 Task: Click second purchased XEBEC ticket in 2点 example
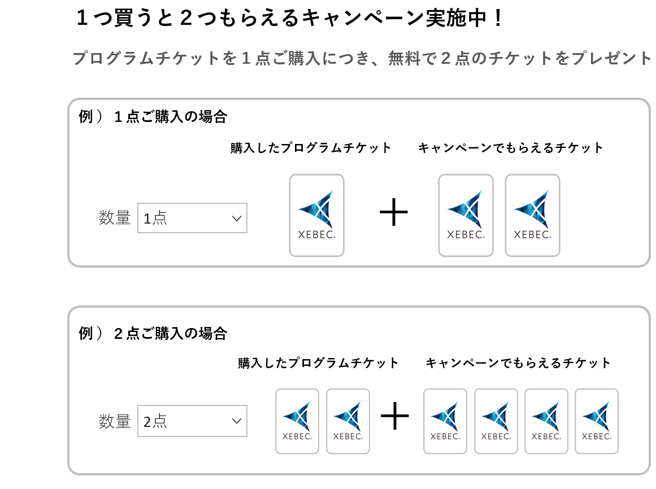tap(348, 421)
